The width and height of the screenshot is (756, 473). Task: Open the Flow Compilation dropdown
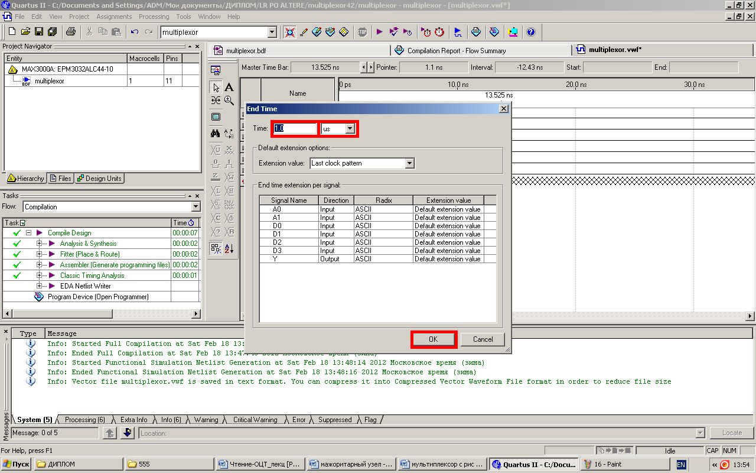coord(196,207)
